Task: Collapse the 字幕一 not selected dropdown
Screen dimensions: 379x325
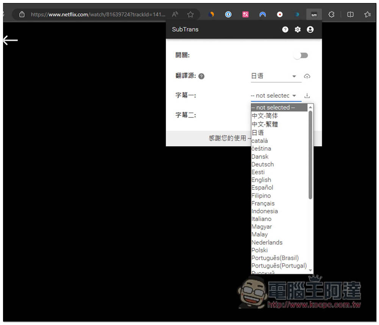Action: 276,96
